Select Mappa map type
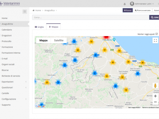Viewport: 159px width, 119px height. 43,40
